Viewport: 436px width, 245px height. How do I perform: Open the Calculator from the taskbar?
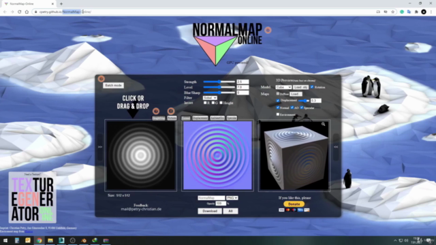16,240
